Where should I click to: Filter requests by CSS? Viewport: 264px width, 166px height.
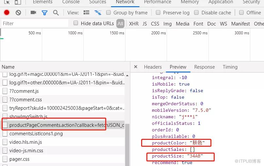[x=155, y=24]
